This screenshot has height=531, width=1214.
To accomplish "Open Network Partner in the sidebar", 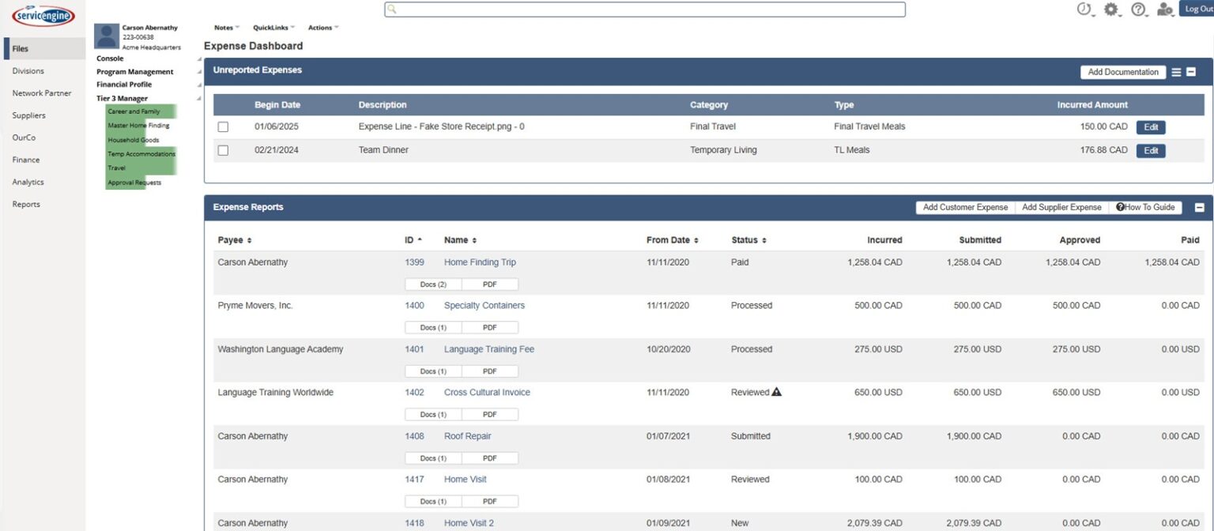I will point(42,92).
